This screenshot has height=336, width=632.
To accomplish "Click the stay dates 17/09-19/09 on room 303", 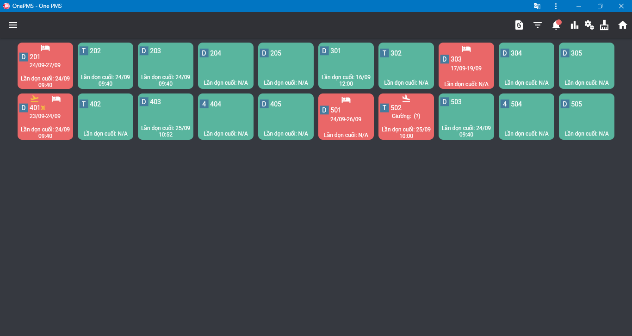I will pos(466,68).
